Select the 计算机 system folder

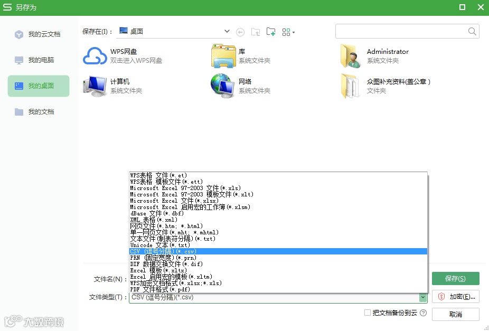[112, 86]
